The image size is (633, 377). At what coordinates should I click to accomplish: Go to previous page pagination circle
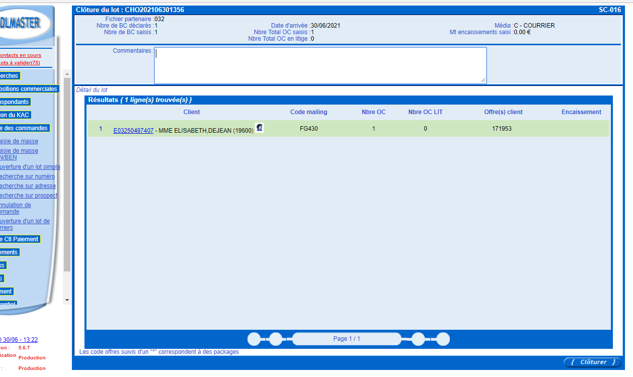point(276,339)
